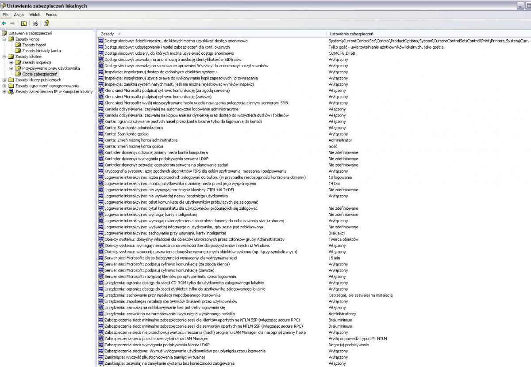Click the greyed Forward arrow in the toolbar
The width and height of the screenshot is (531, 367).
[x=12, y=23]
